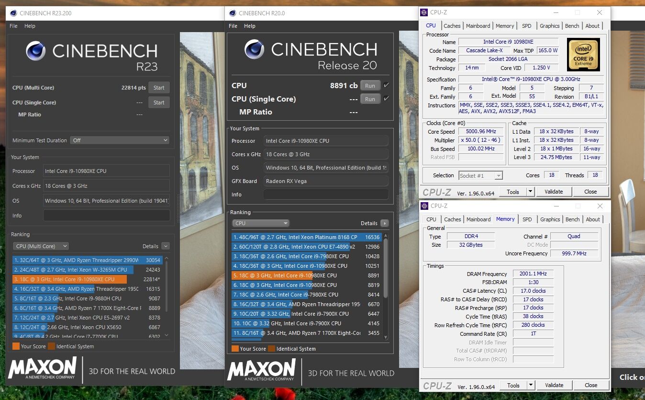
Task: Open the File menu in Cinebench R23
Action: (13, 26)
